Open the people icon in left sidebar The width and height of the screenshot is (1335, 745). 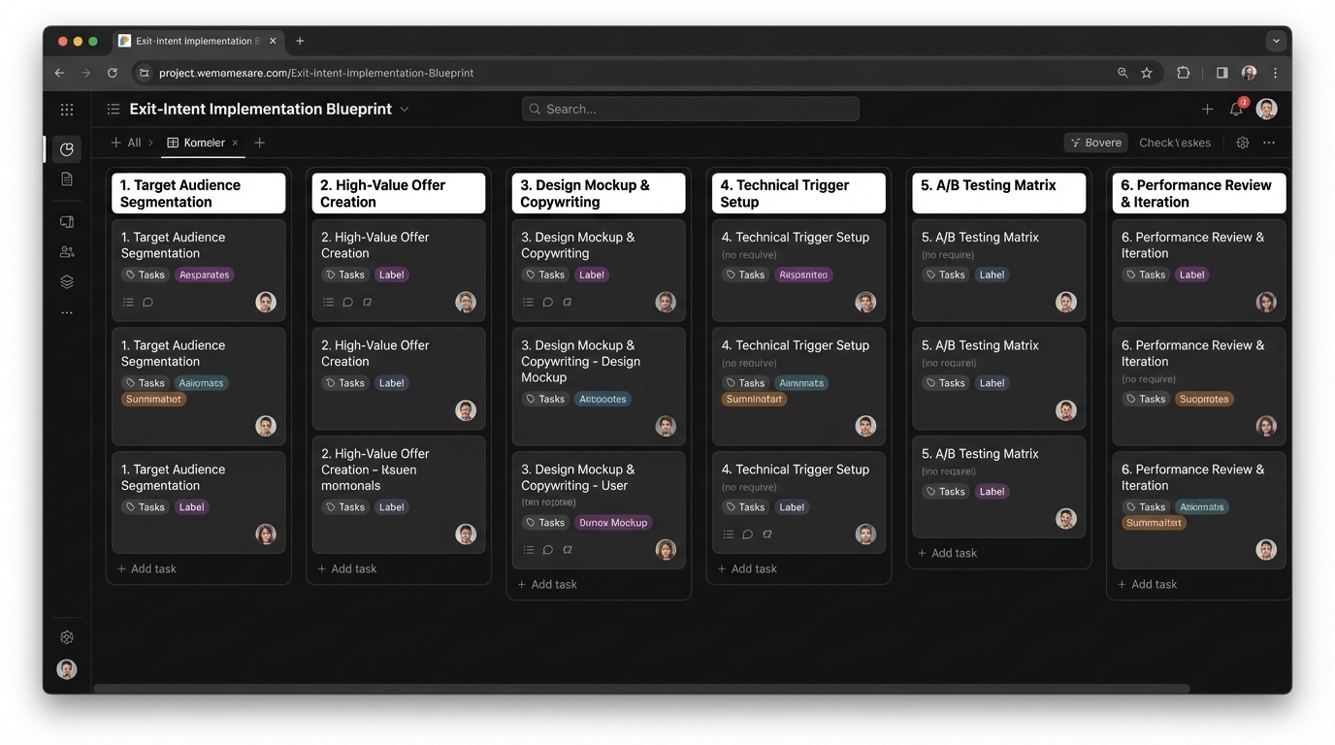(x=67, y=252)
